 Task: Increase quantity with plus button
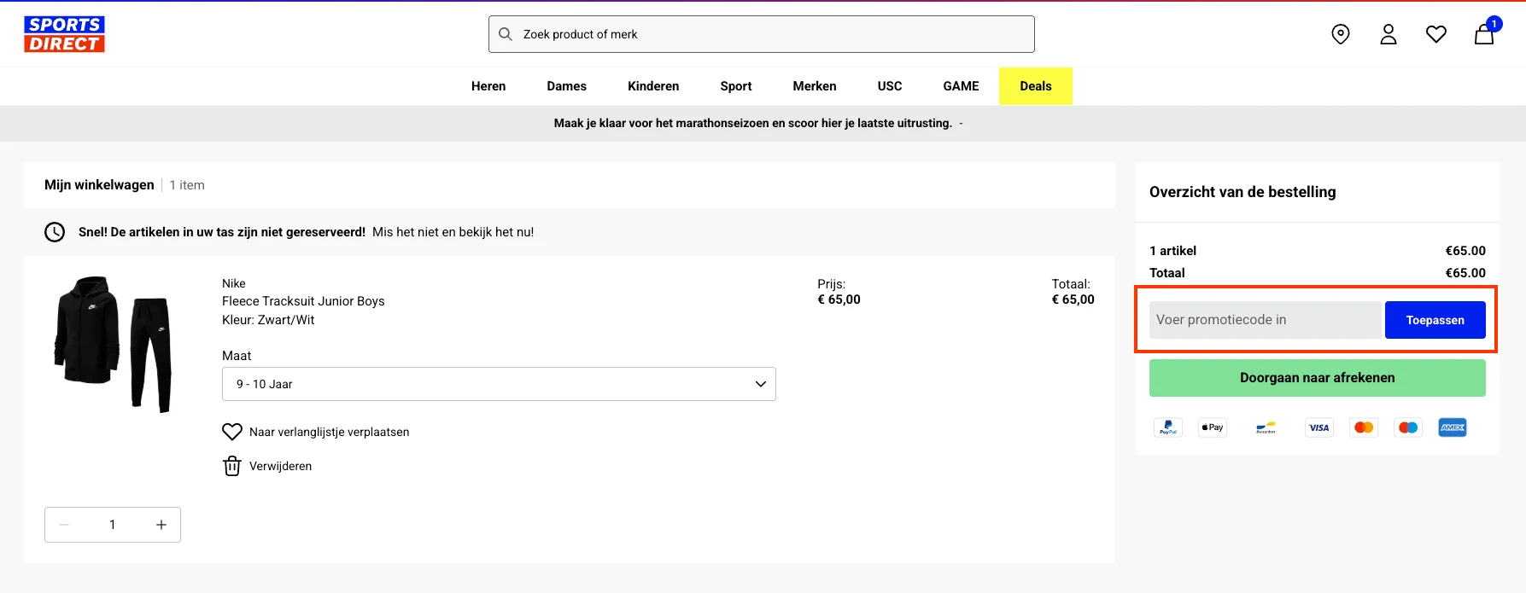tap(161, 525)
